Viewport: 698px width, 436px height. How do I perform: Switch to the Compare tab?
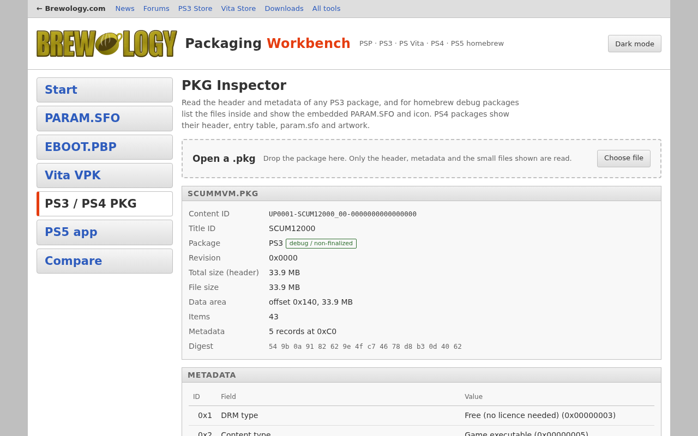click(105, 261)
